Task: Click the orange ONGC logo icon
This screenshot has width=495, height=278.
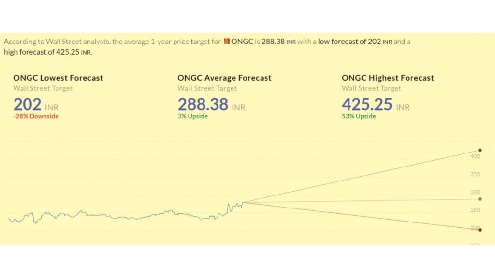Action: tap(226, 42)
